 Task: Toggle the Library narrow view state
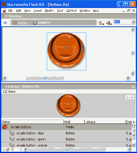pyautogui.click(x=134, y=130)
